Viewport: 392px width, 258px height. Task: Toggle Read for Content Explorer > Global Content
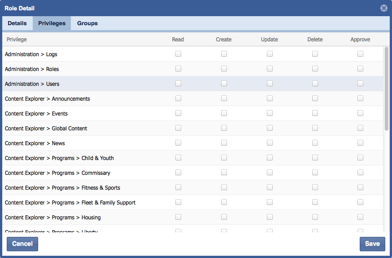tap(178, 128)
